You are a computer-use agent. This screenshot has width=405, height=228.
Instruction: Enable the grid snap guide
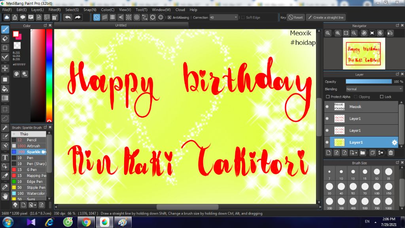(113, 17)
